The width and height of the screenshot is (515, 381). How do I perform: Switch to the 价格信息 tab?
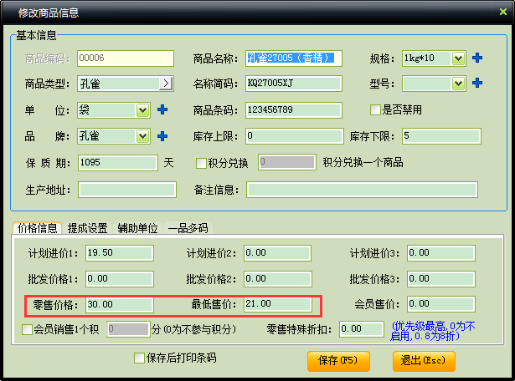[37, 228]
